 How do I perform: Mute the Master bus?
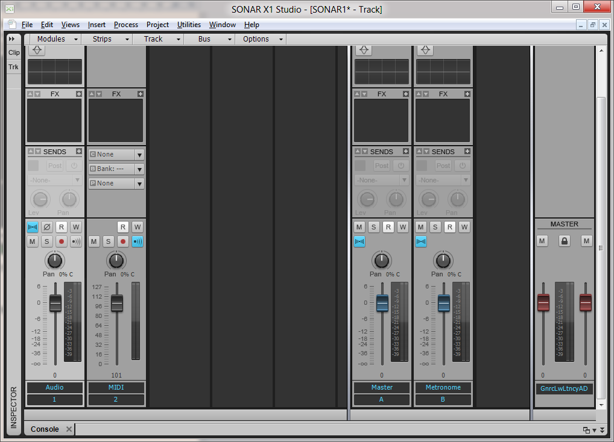pos(359,227)
